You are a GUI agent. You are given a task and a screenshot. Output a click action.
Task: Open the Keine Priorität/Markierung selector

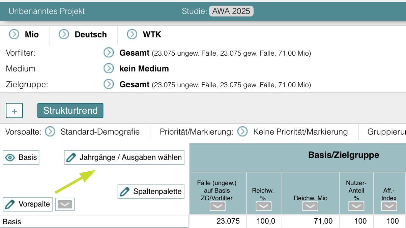[242, 132]
